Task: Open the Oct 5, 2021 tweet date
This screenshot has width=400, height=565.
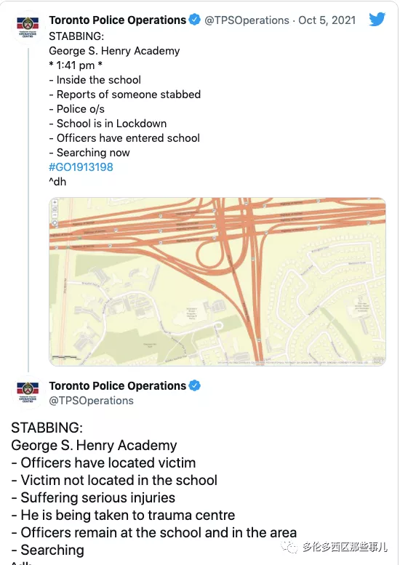Action: [327, 20]
